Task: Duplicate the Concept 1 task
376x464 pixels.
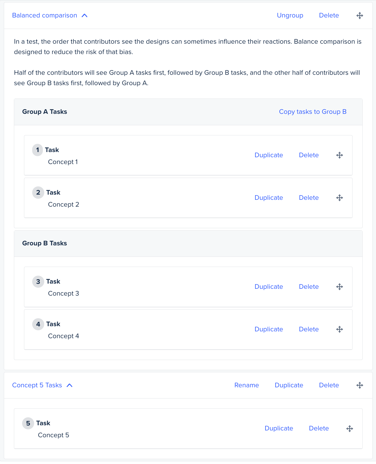Action: (268, 155)
